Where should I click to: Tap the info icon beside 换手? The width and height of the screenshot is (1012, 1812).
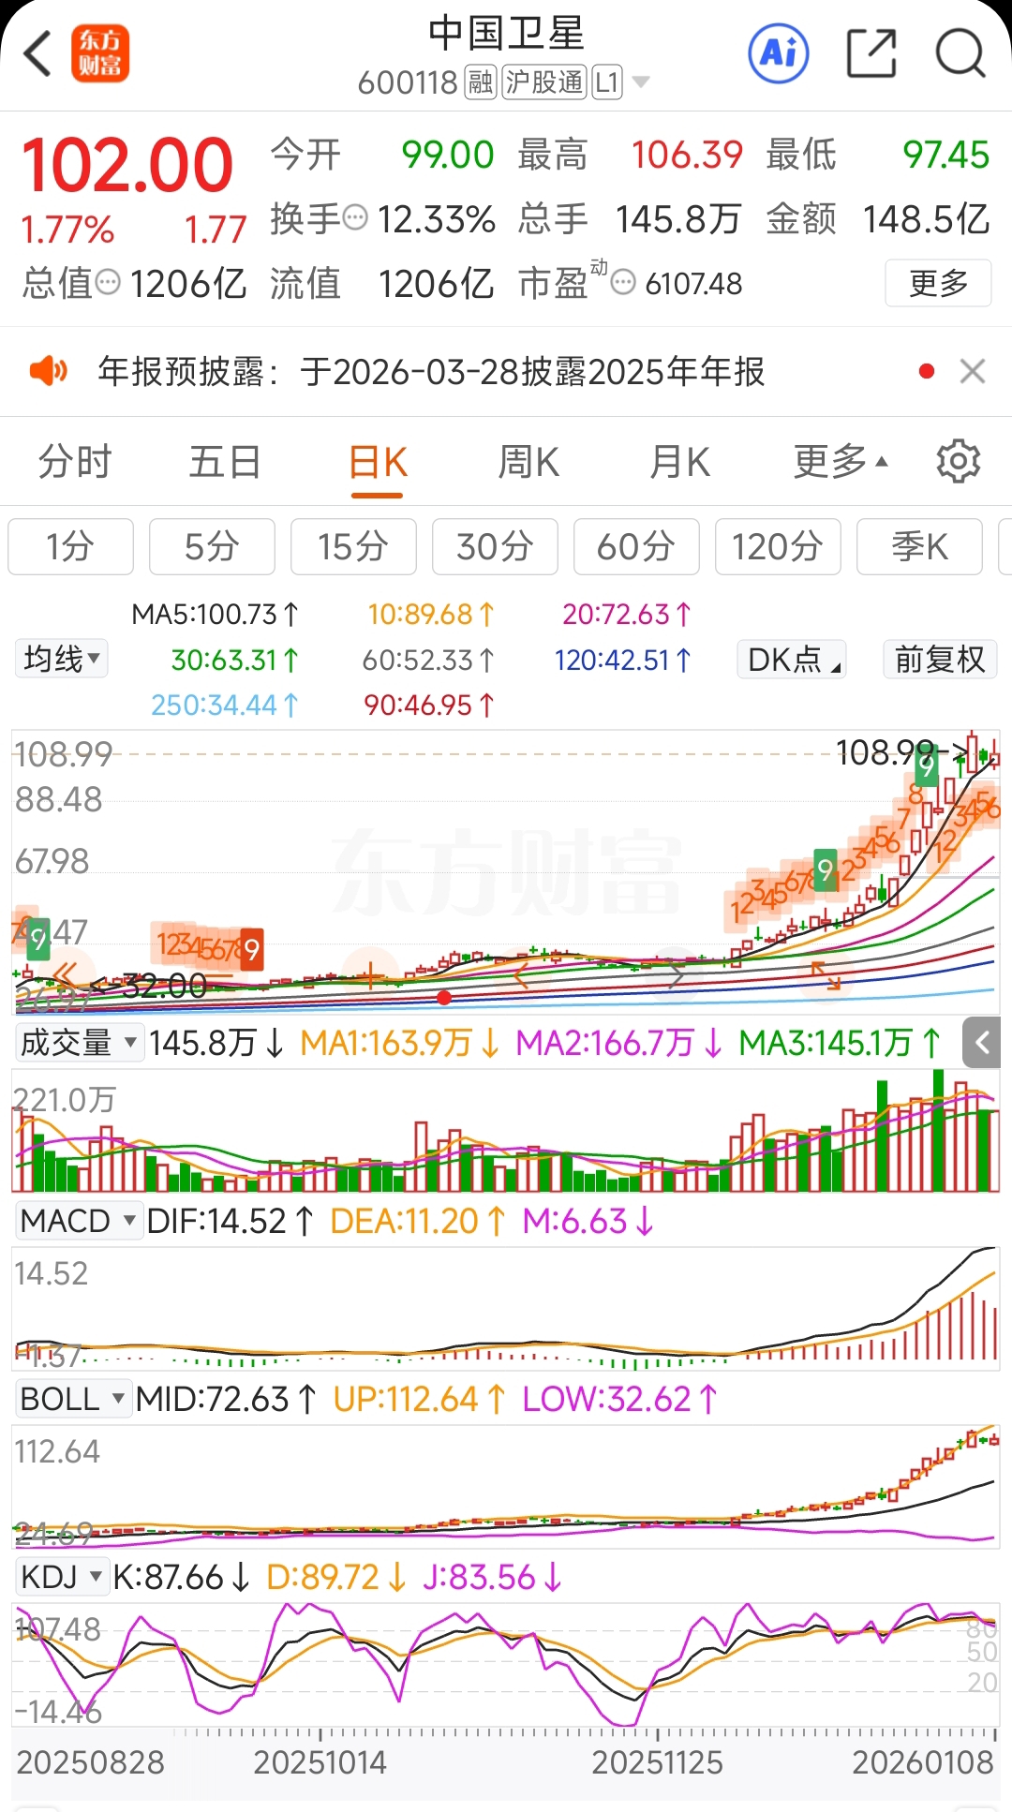(x=355, y=218)
